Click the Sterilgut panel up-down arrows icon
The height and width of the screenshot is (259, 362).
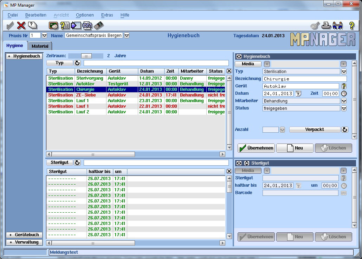point(247,163)
